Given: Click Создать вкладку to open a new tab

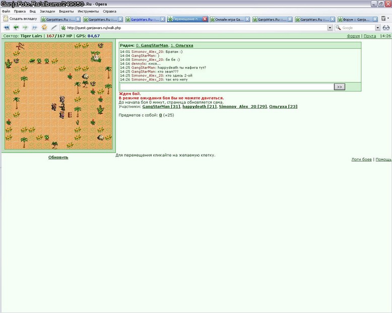Looking at the screenshot, I should [x=20, y=19].
